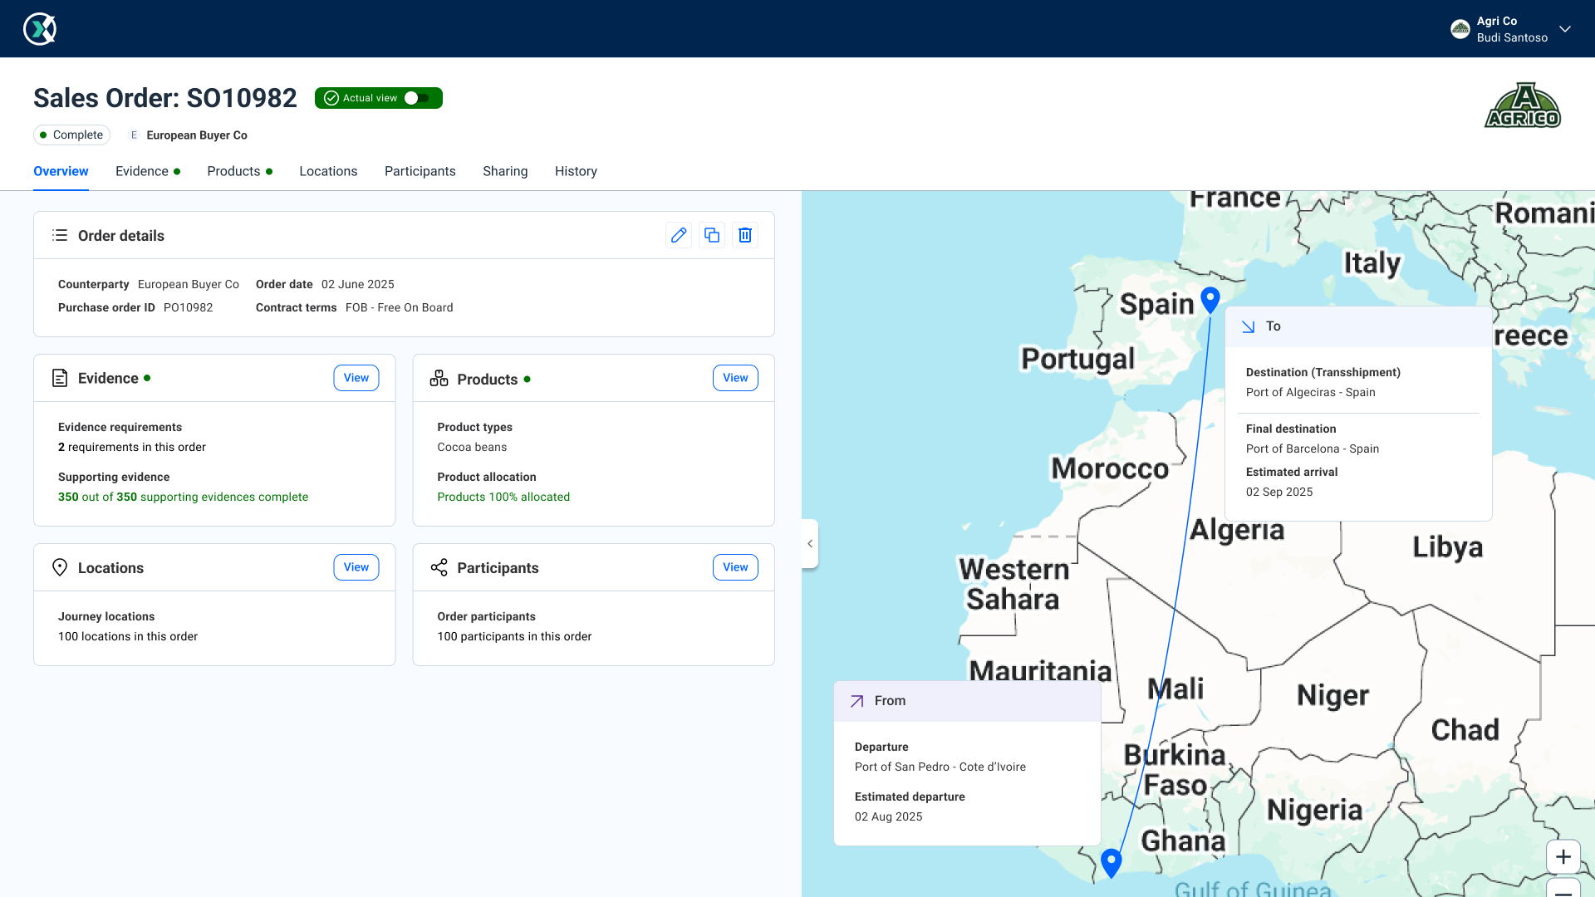Click the duplicate order copy icon
This screenshot has width=1595, height=897.
712,235
